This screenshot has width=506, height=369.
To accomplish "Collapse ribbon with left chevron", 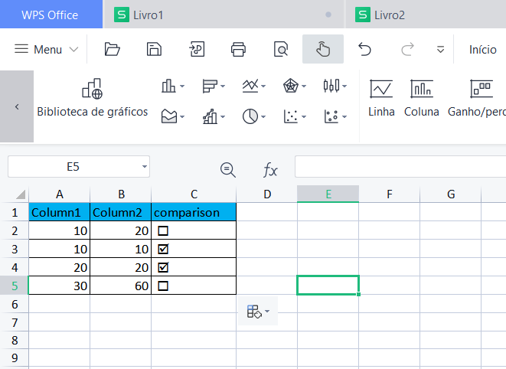I will point(17,106).
